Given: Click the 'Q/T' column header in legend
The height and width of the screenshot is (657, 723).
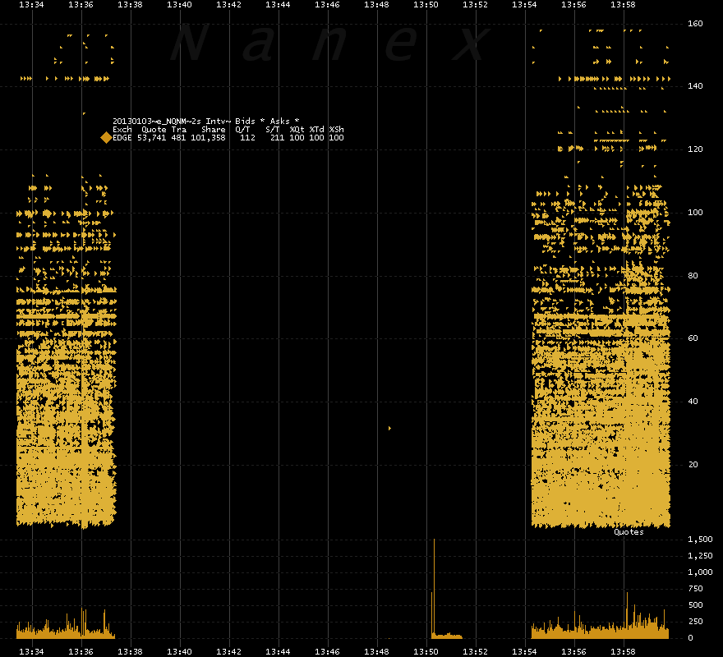Looking at the screenshot, I should click(x=242, y=130).
